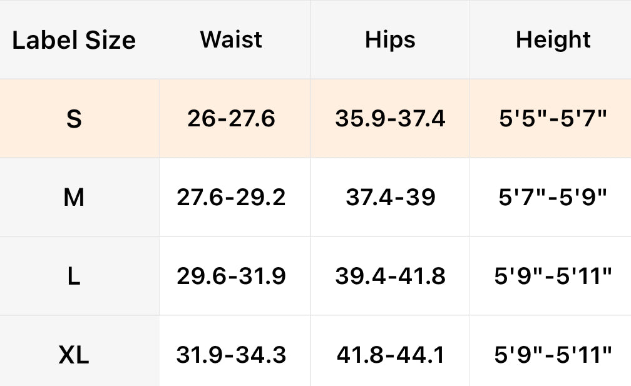
Task: Tap height cell in the L row
Action: tap(553, 277)
